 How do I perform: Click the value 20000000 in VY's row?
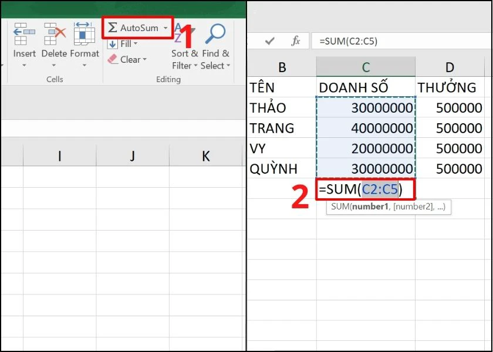point(366,148)
